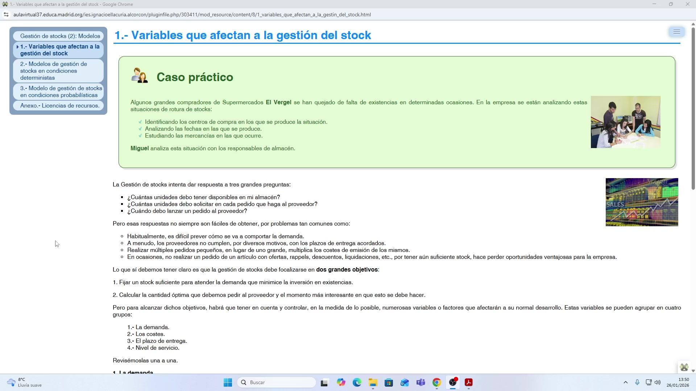
Task: Click the page scroll down arrow
Action: coord(693,371)
